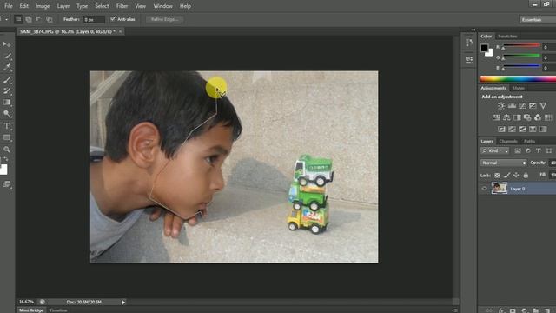Toggle lock all for layer
Screen dimensions: 556x313
click(x=526, y=175)
